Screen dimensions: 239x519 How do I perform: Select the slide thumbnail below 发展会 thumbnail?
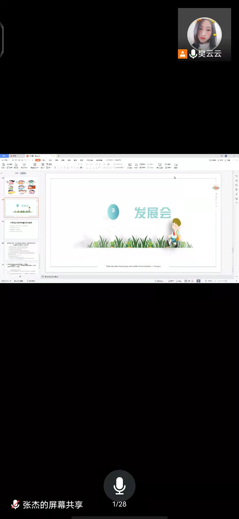(21, 229)
